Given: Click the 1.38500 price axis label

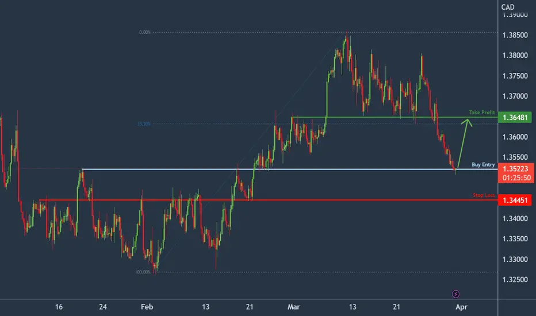Looking at the screenshot, I should point(515,35).
